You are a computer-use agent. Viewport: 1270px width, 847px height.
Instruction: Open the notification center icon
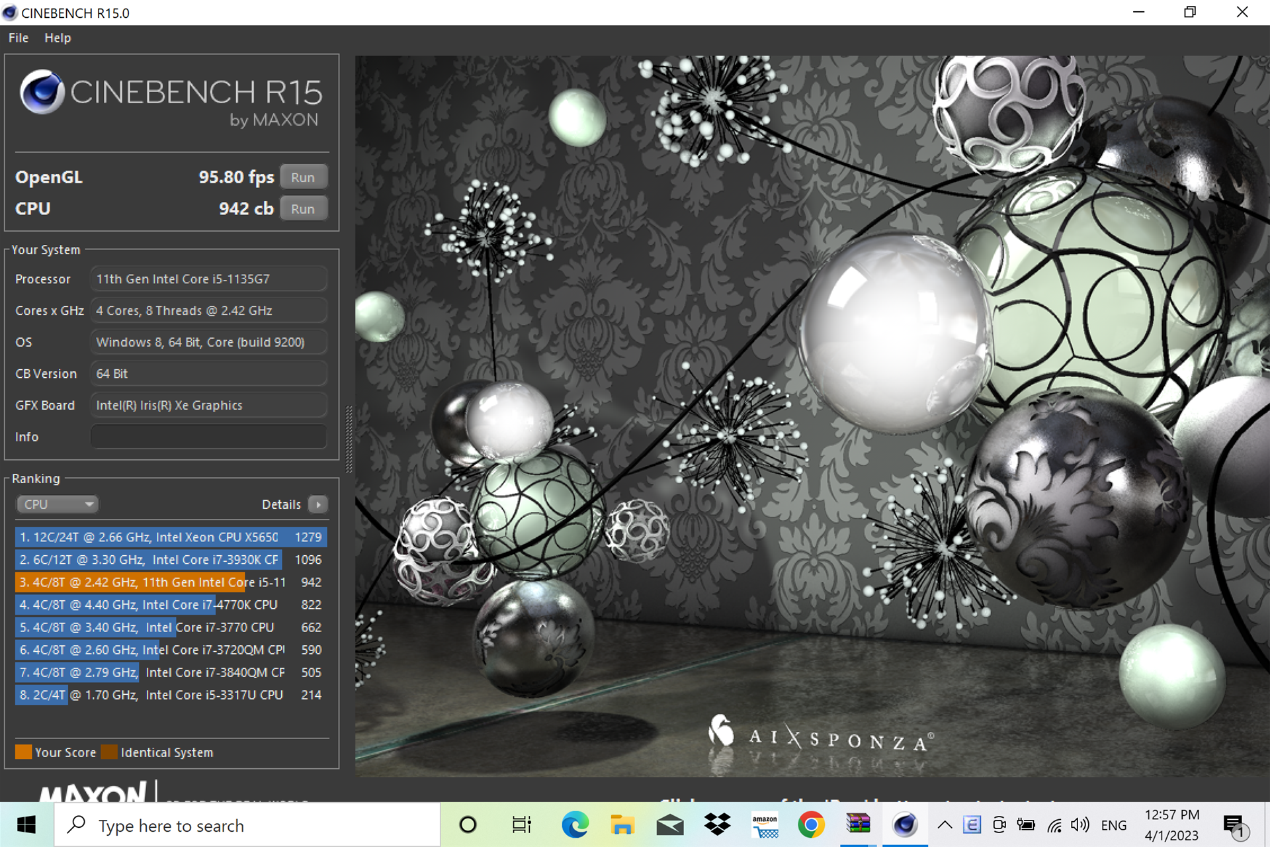click(1234, 826)
